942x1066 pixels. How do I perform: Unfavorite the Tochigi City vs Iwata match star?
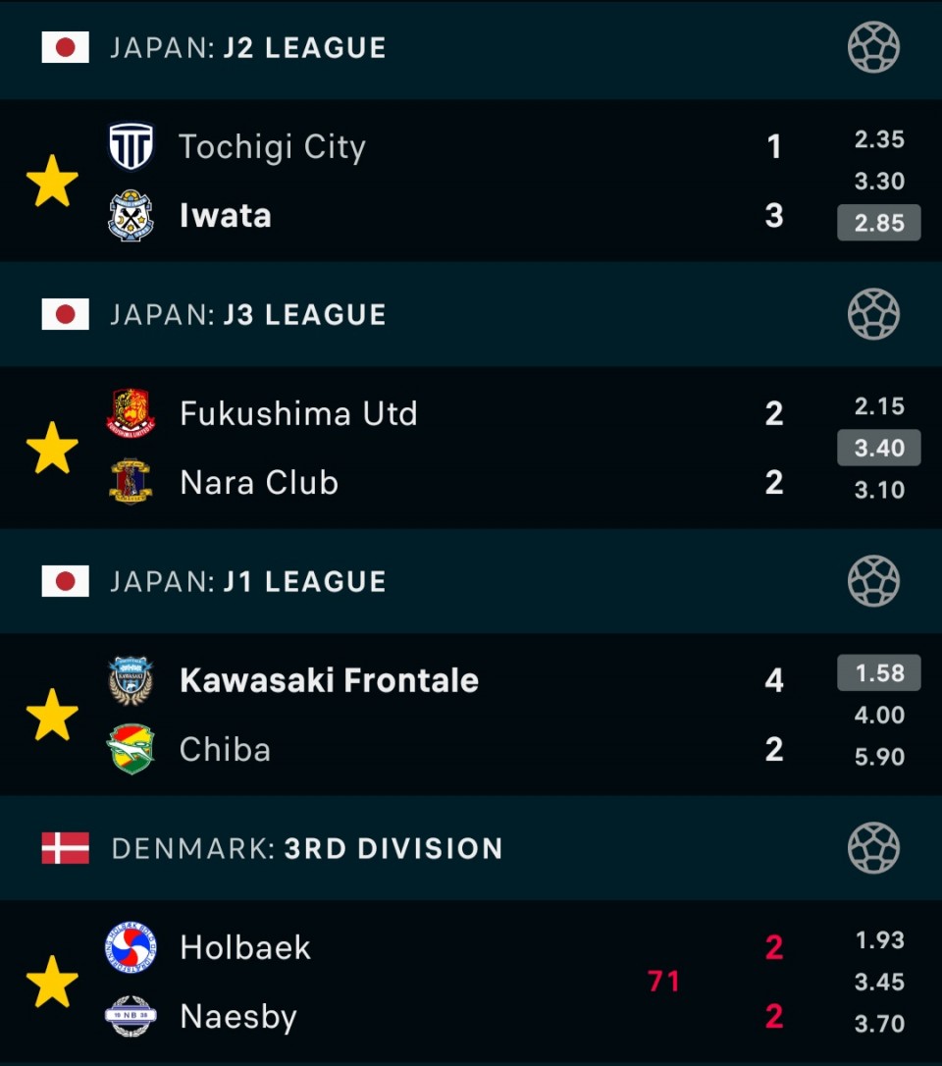[52, 181]
